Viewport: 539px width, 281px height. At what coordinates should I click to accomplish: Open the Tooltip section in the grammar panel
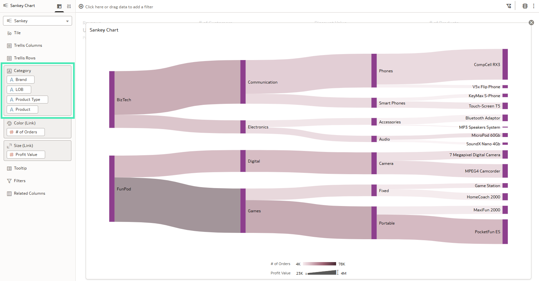point(10,168)
